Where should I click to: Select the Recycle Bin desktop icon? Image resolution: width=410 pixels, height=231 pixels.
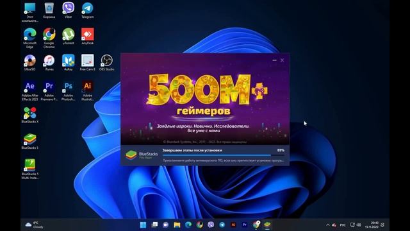point(49,10)
